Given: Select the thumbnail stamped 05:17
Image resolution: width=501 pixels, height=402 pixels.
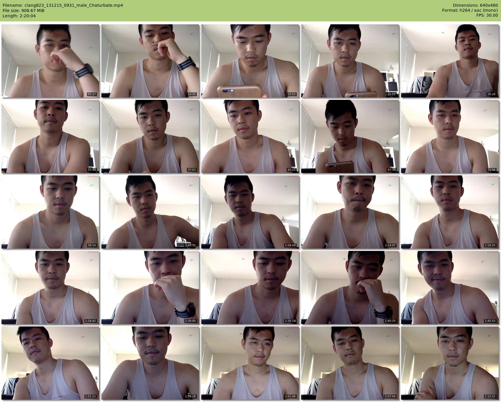Looking at the screenshot, I should [x=50, y=61].
